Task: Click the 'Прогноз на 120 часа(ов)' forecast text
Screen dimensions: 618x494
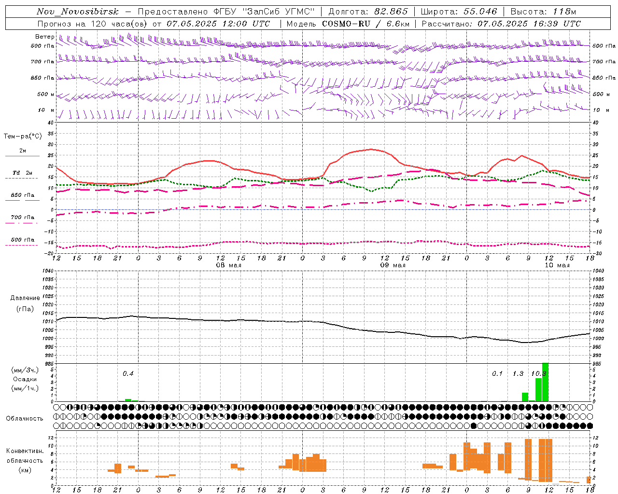Action: click(93, 24)
